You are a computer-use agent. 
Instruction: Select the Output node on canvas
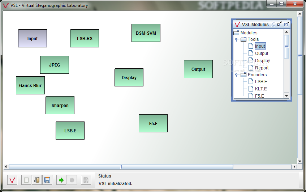click(x=198, y=69)
